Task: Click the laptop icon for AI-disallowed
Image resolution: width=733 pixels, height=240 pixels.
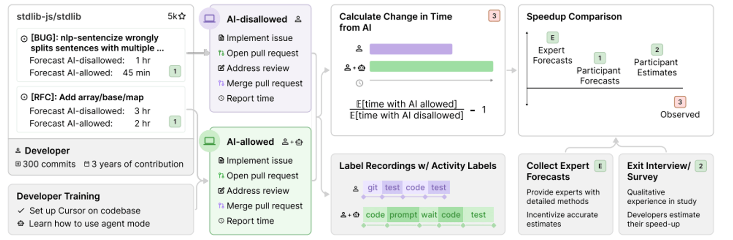Action: 209,19
